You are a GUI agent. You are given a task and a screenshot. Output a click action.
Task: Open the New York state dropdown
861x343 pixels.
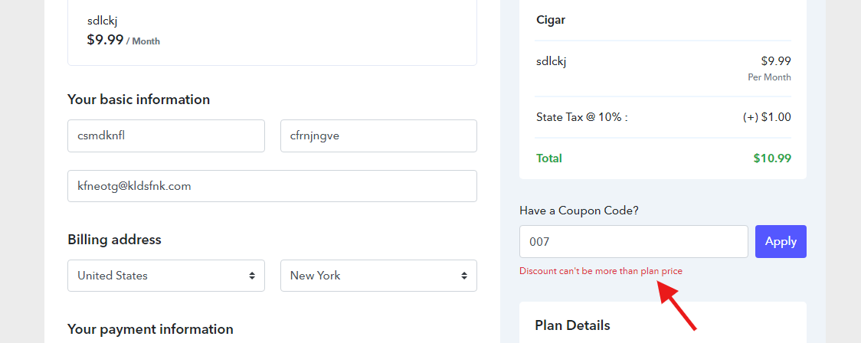378,276
